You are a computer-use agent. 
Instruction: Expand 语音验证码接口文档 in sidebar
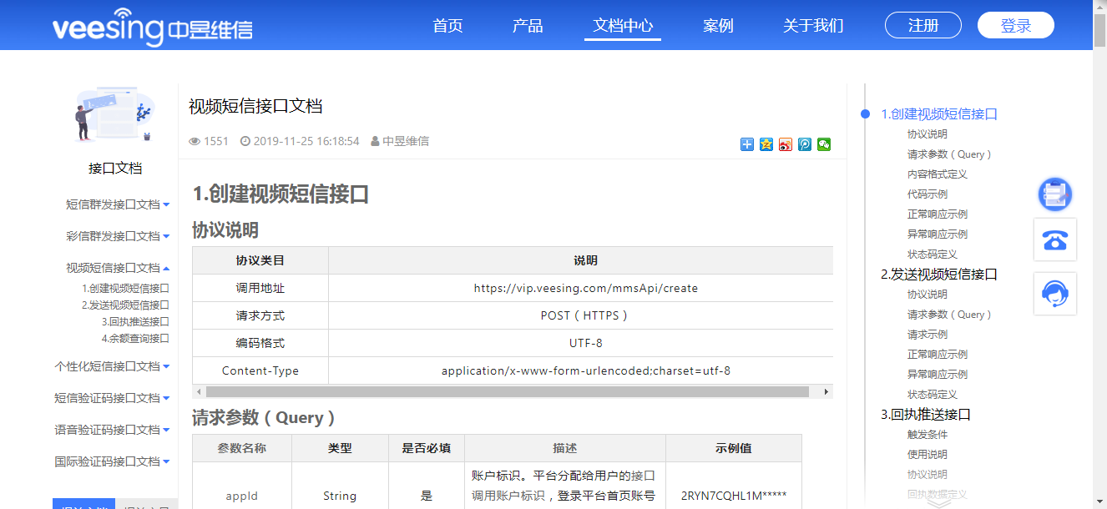coord(112,430)
